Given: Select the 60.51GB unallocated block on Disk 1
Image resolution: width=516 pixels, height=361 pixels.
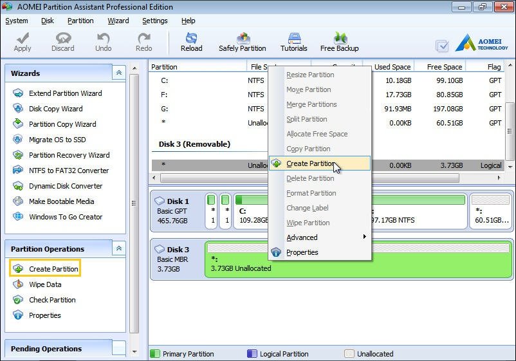Looking at the screenshot, I should click(490, 211).
